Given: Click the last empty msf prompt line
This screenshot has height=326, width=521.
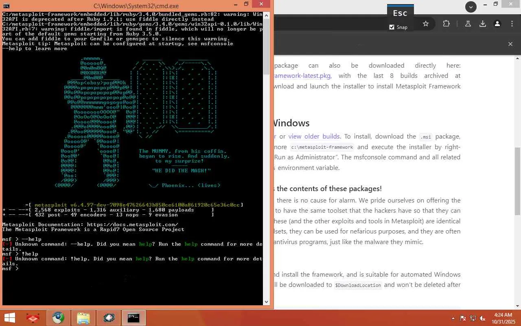Looking at the screenshot, I should point(11,269).
